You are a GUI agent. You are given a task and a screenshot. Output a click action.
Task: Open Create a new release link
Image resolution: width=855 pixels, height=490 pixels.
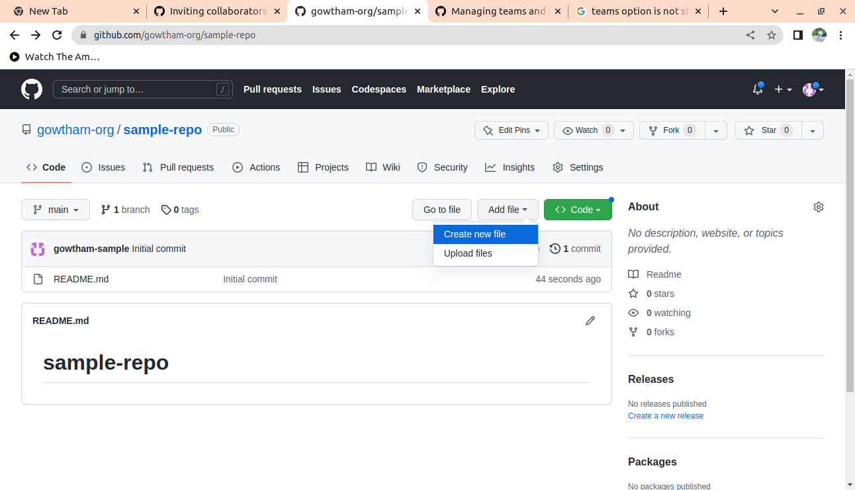click(x=665, y=416)
